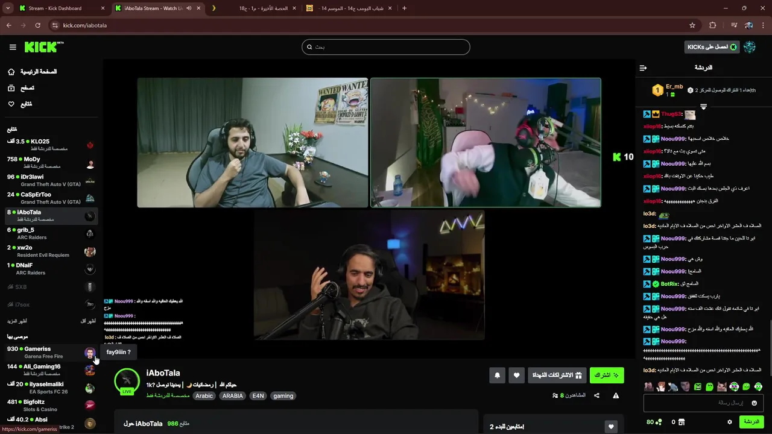Click the green Subscribe (اشتراك) button
This screenshot has height=434, width=772.
607,375
